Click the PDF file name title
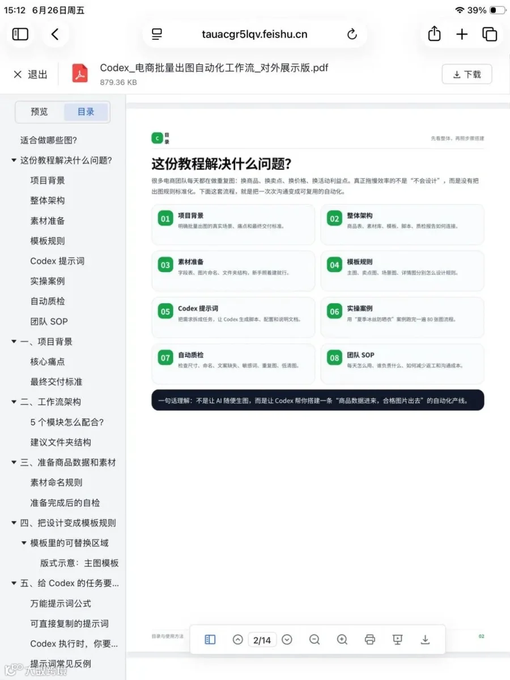Viewport: 510px width, 680px height. (x=214, y=67)
